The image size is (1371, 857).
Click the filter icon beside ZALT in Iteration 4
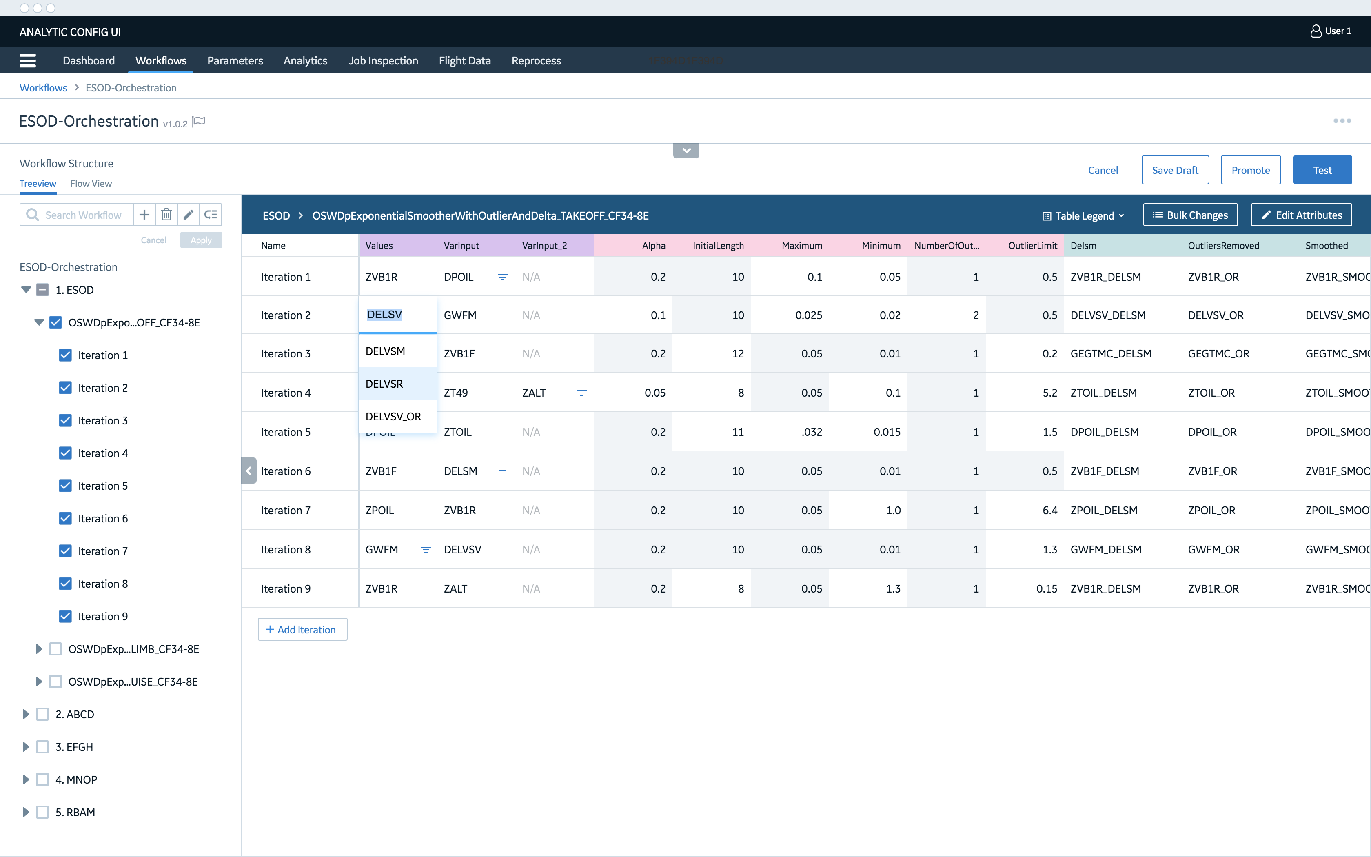pos(582,393)
